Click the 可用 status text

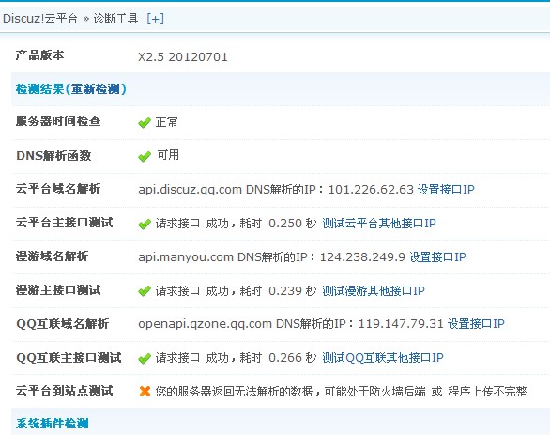pyautogui.click(x=168, y=155)
